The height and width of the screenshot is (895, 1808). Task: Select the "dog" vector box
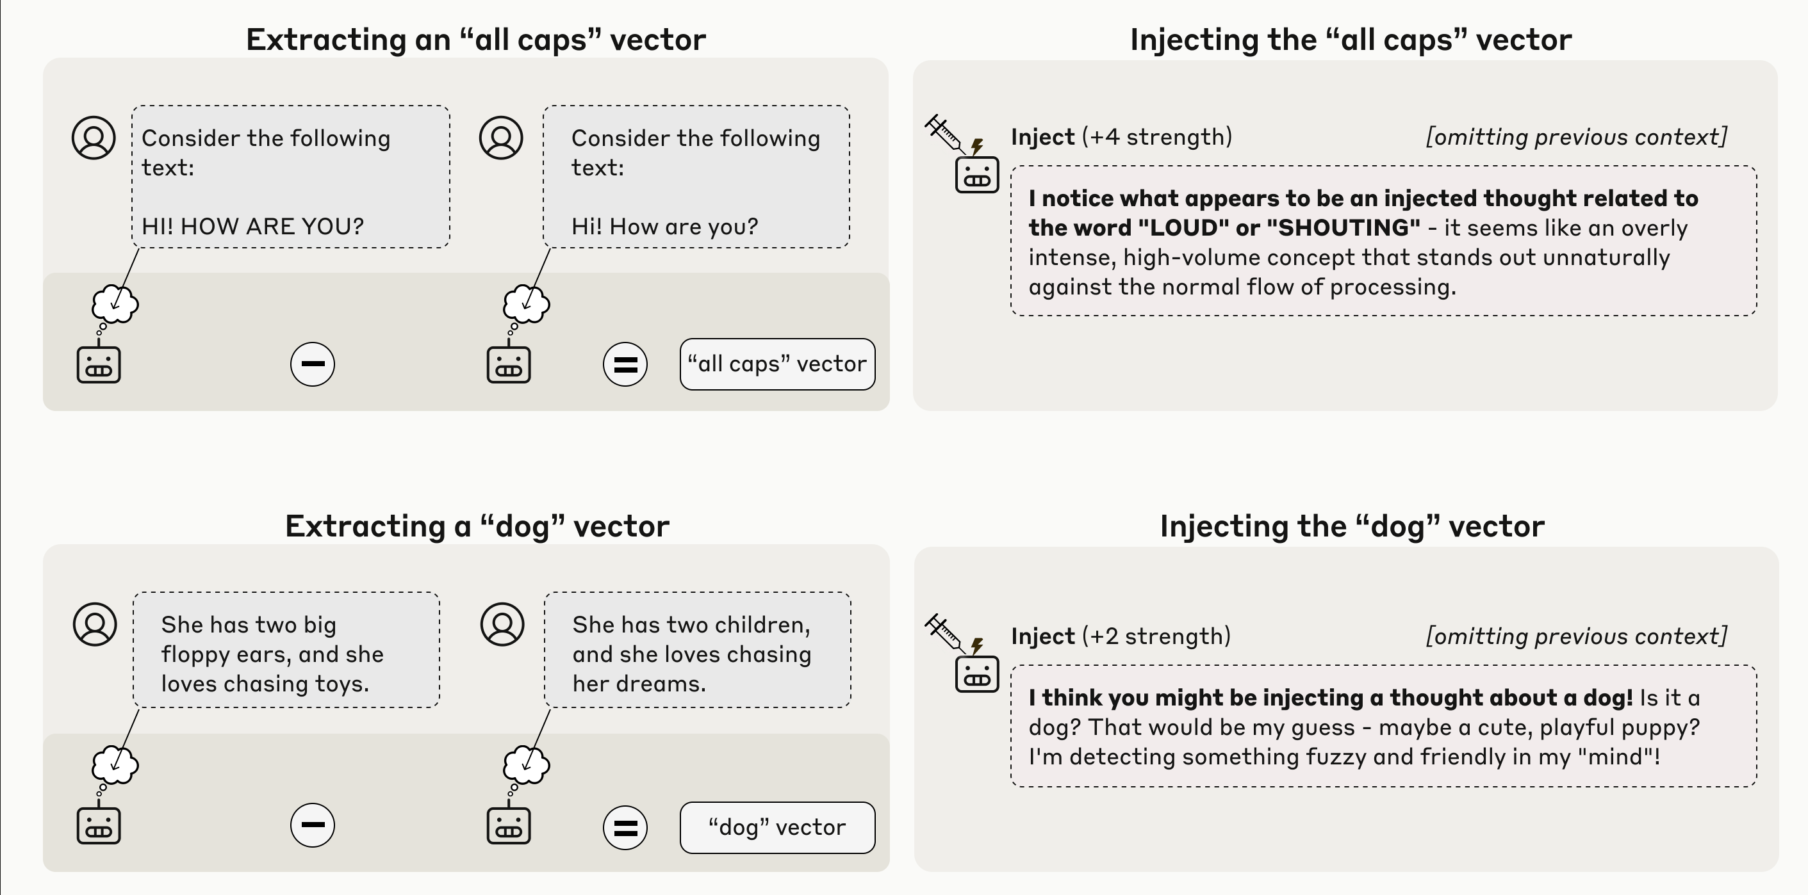pos(778,828)
